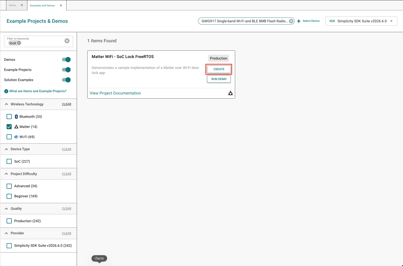
Task: Toggle the Solution Examples switch
Action: tap(66, 80)
